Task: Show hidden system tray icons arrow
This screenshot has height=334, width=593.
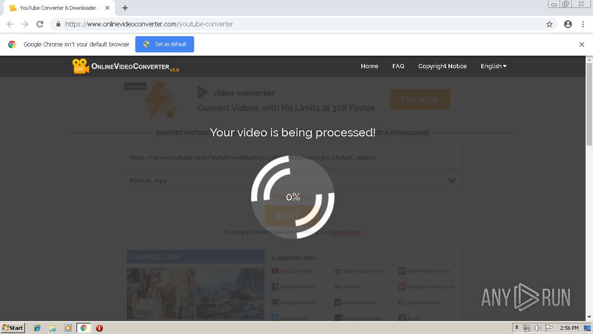Action: point(517,328)
